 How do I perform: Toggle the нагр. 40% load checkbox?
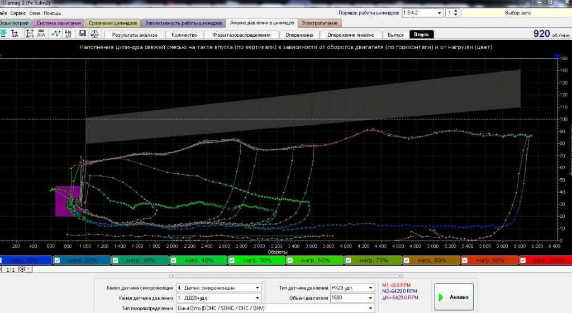(174, 260)
